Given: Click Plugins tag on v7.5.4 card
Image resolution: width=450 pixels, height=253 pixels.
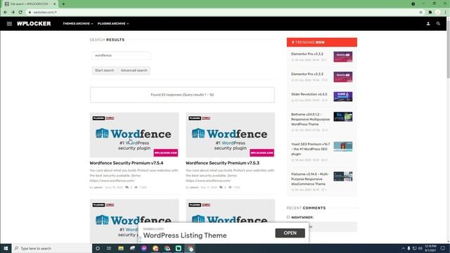Looking at the screenshot, I should 98,118.
